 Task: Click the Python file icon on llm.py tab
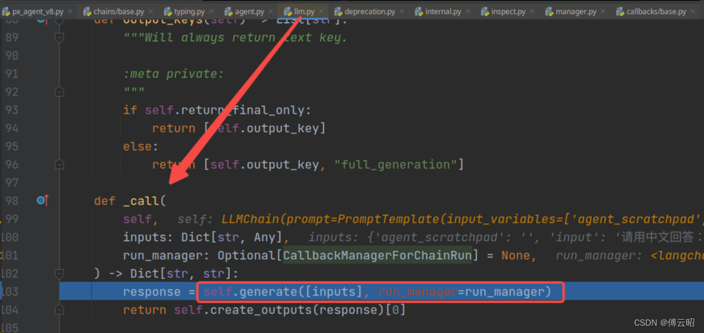(x=288, y=12)
